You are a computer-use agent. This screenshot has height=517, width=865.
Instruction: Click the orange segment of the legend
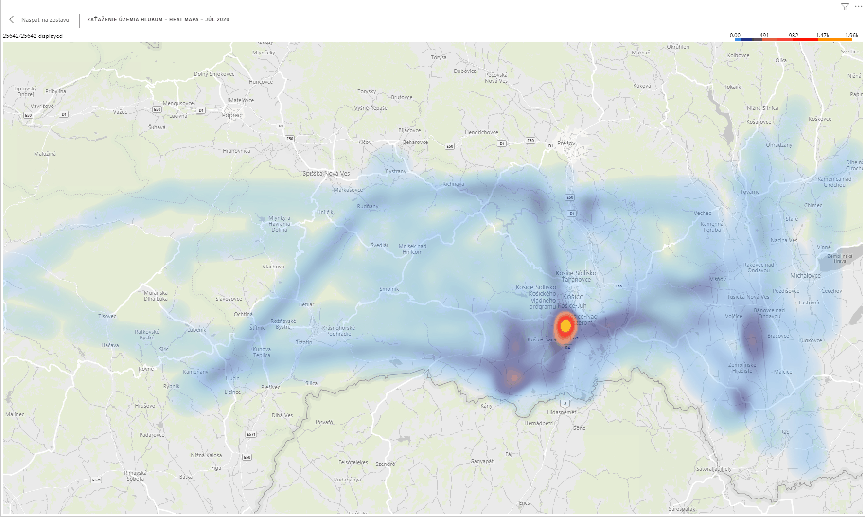pyautogui.click(x=835, y=39)
